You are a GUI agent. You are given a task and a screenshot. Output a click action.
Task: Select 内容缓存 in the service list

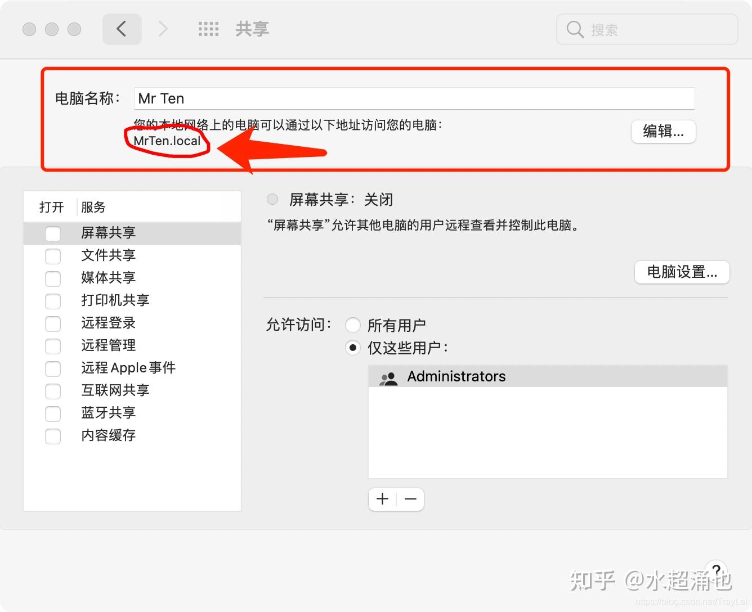109,435
